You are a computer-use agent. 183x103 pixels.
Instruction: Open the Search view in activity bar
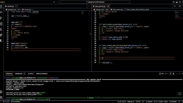(x=1, y=12)
